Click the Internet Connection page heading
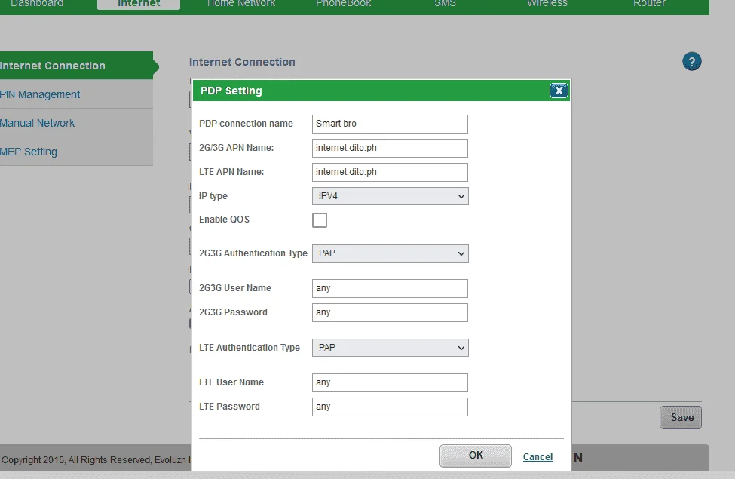 tap(242, 62)
